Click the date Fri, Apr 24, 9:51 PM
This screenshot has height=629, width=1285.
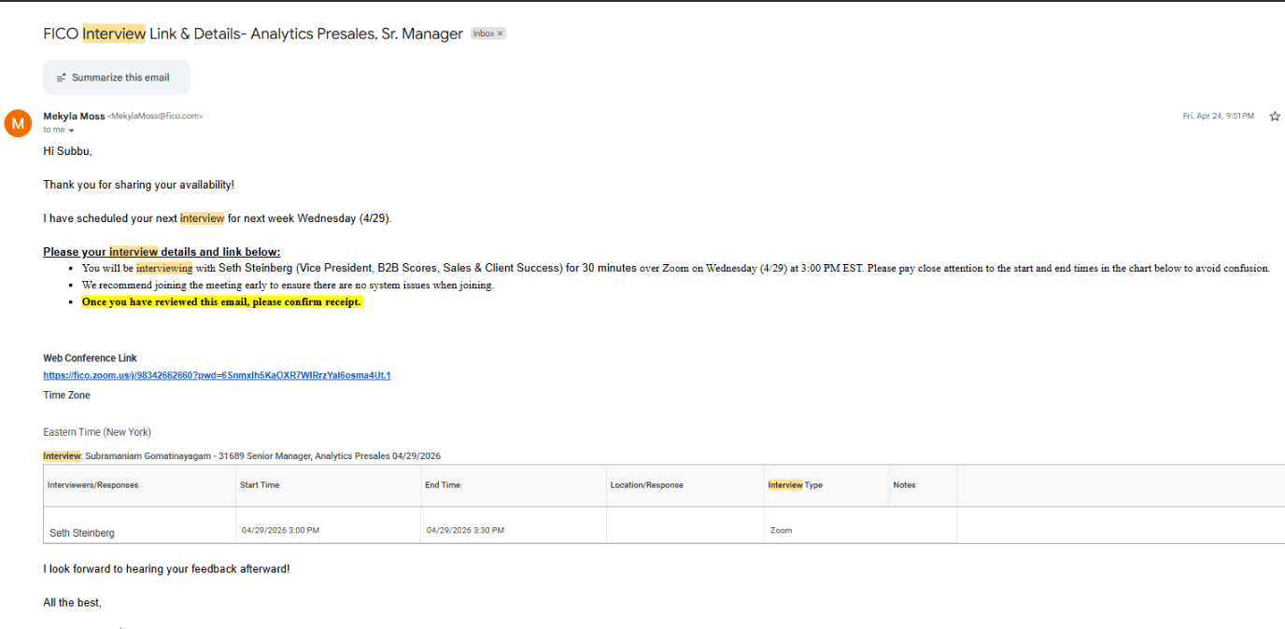click(x=1218, y=116)
